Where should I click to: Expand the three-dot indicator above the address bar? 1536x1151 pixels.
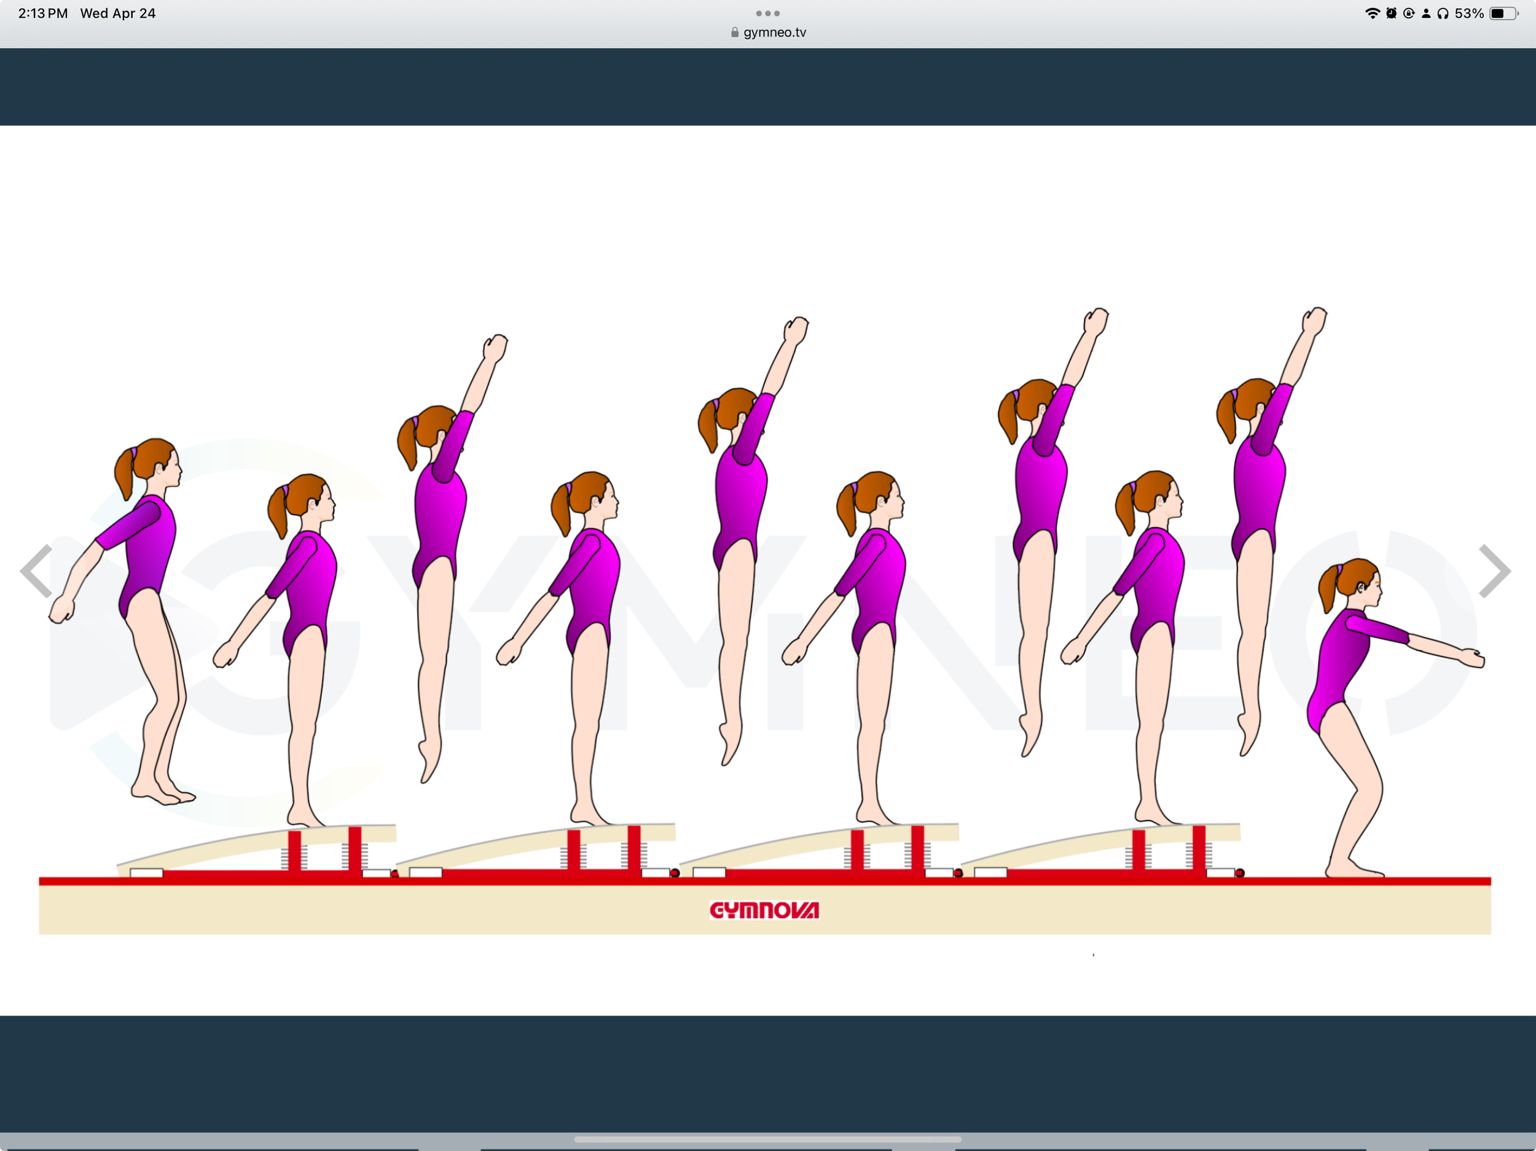[x=767, y=12]
